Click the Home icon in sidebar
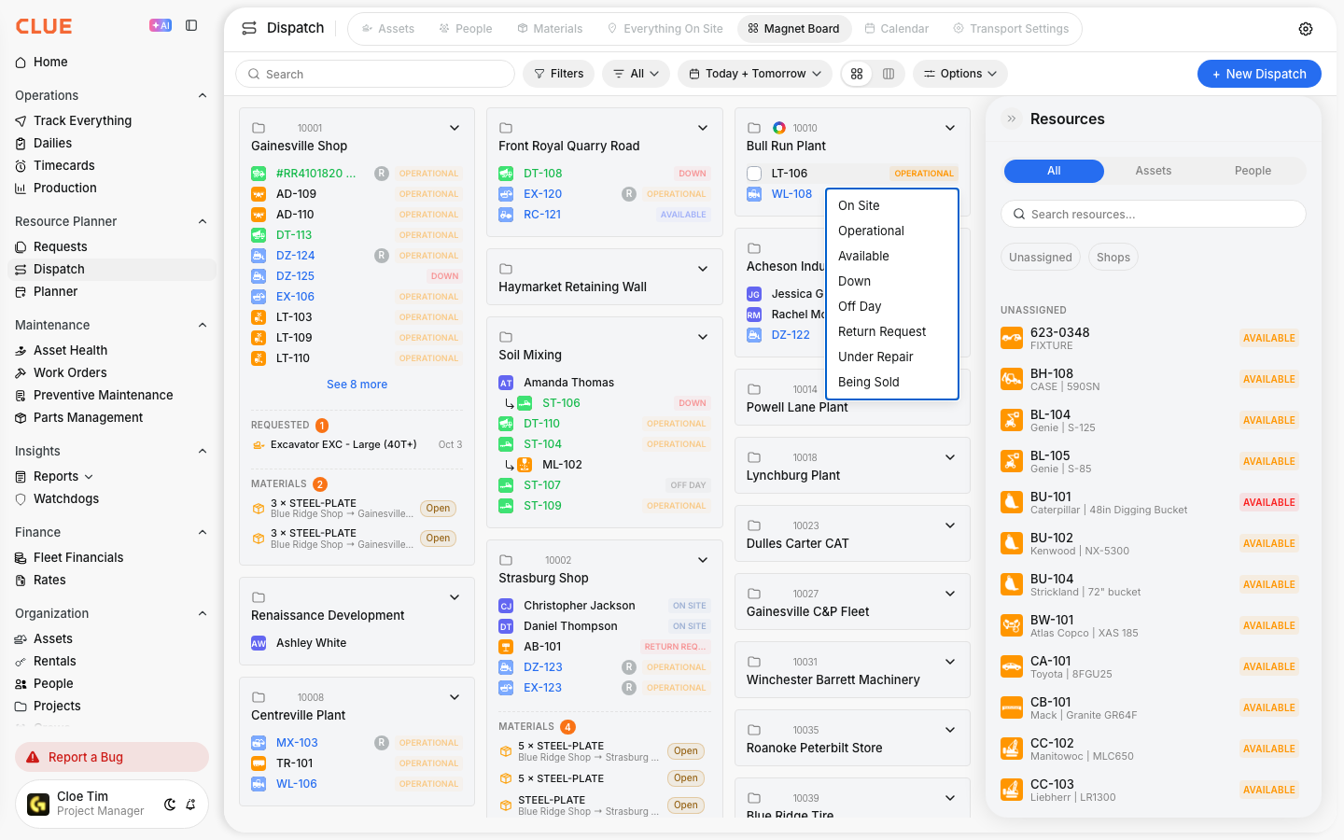The image size is (1344, 840). point(21,63)
